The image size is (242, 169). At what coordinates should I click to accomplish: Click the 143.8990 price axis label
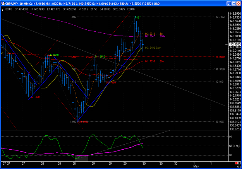coord(235,14)
